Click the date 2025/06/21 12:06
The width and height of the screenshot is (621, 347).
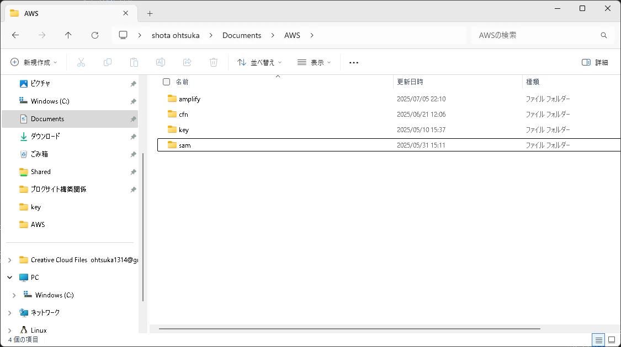point(421,114)
